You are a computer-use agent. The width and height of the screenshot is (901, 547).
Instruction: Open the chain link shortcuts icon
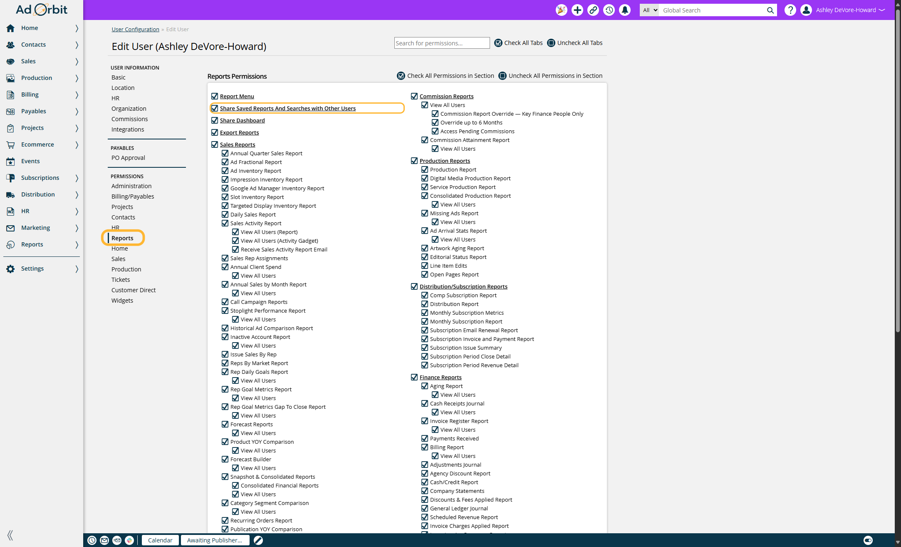[593, 10]
